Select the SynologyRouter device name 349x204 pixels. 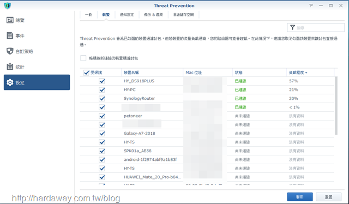click(x=140, y=98)
